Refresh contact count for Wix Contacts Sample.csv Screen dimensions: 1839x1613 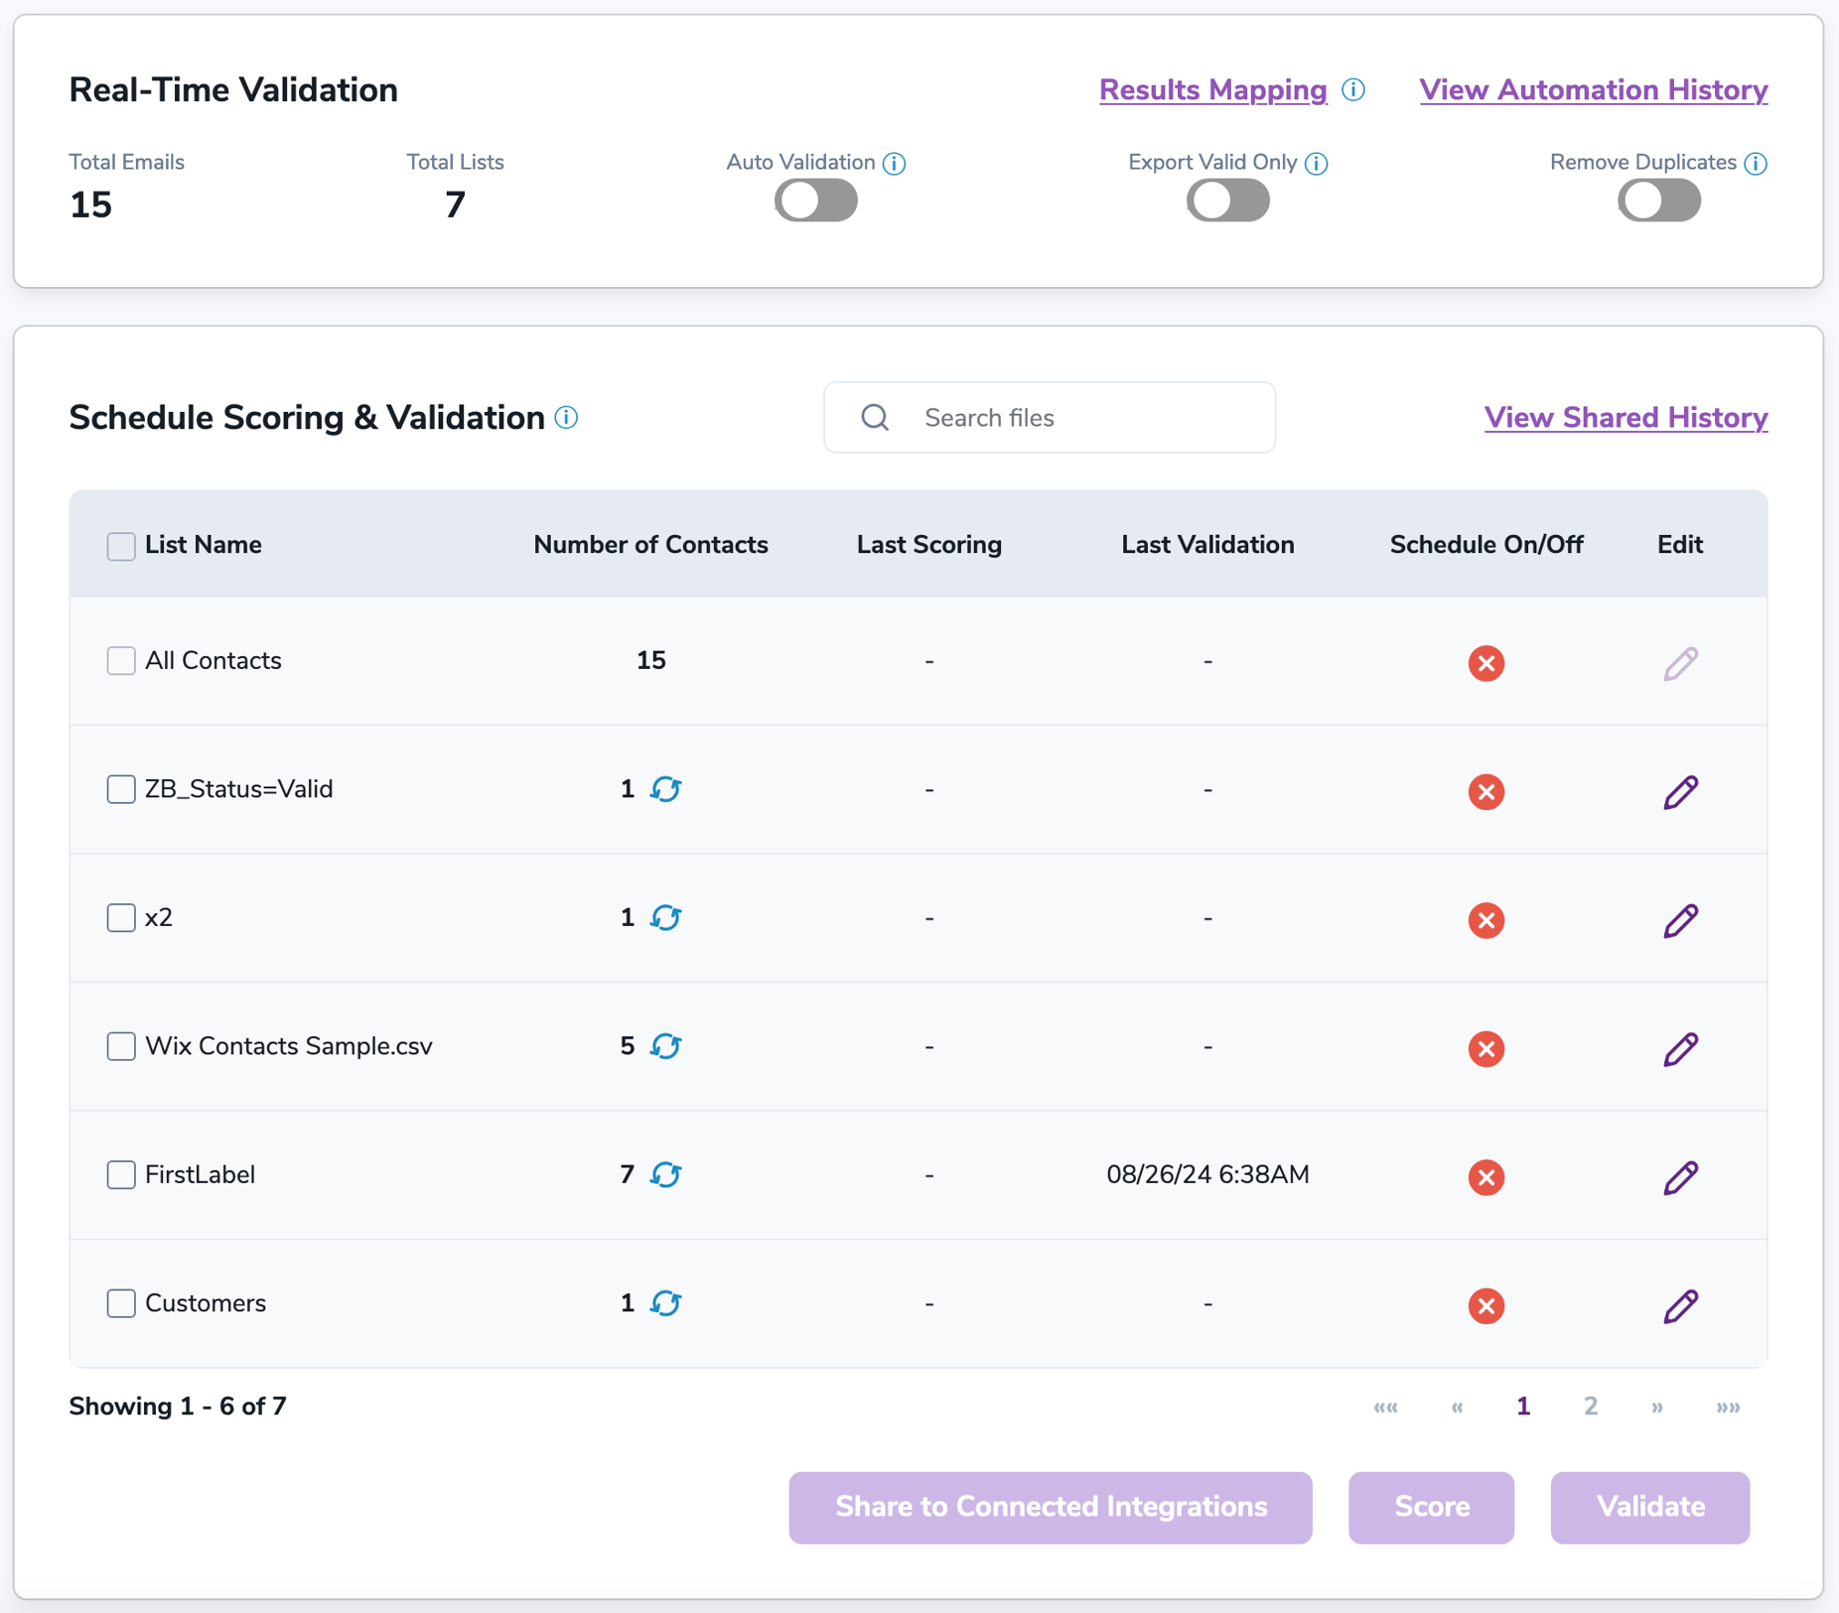click(665, 1046)
